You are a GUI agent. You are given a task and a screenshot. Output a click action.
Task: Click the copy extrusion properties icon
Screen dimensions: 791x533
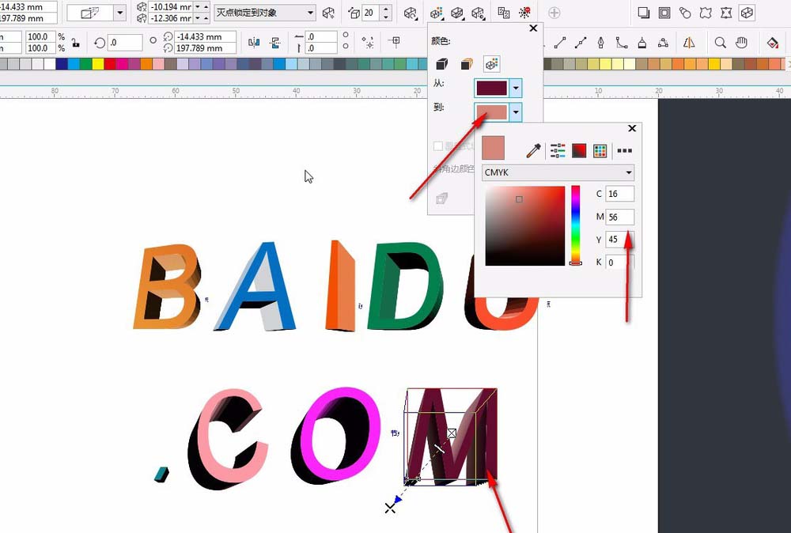[x=503, y=13]
